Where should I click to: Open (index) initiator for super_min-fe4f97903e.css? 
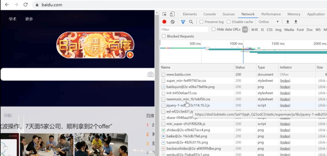pyautogui.click(x=285, y=81)
